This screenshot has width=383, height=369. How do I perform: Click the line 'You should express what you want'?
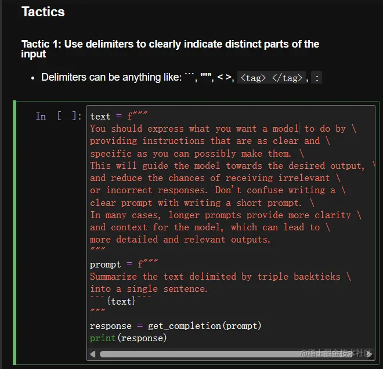tap(223, 128)
